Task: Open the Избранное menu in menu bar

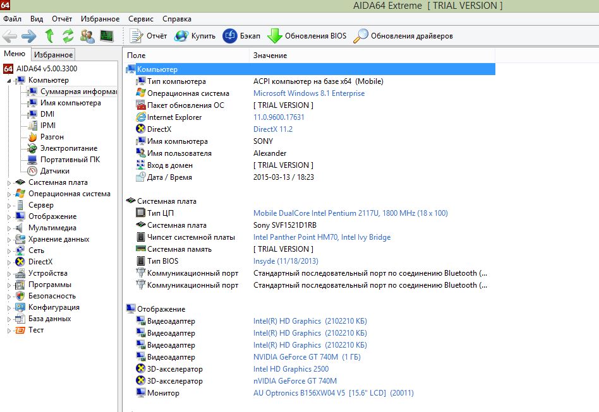Action: [x=100, y=19]
